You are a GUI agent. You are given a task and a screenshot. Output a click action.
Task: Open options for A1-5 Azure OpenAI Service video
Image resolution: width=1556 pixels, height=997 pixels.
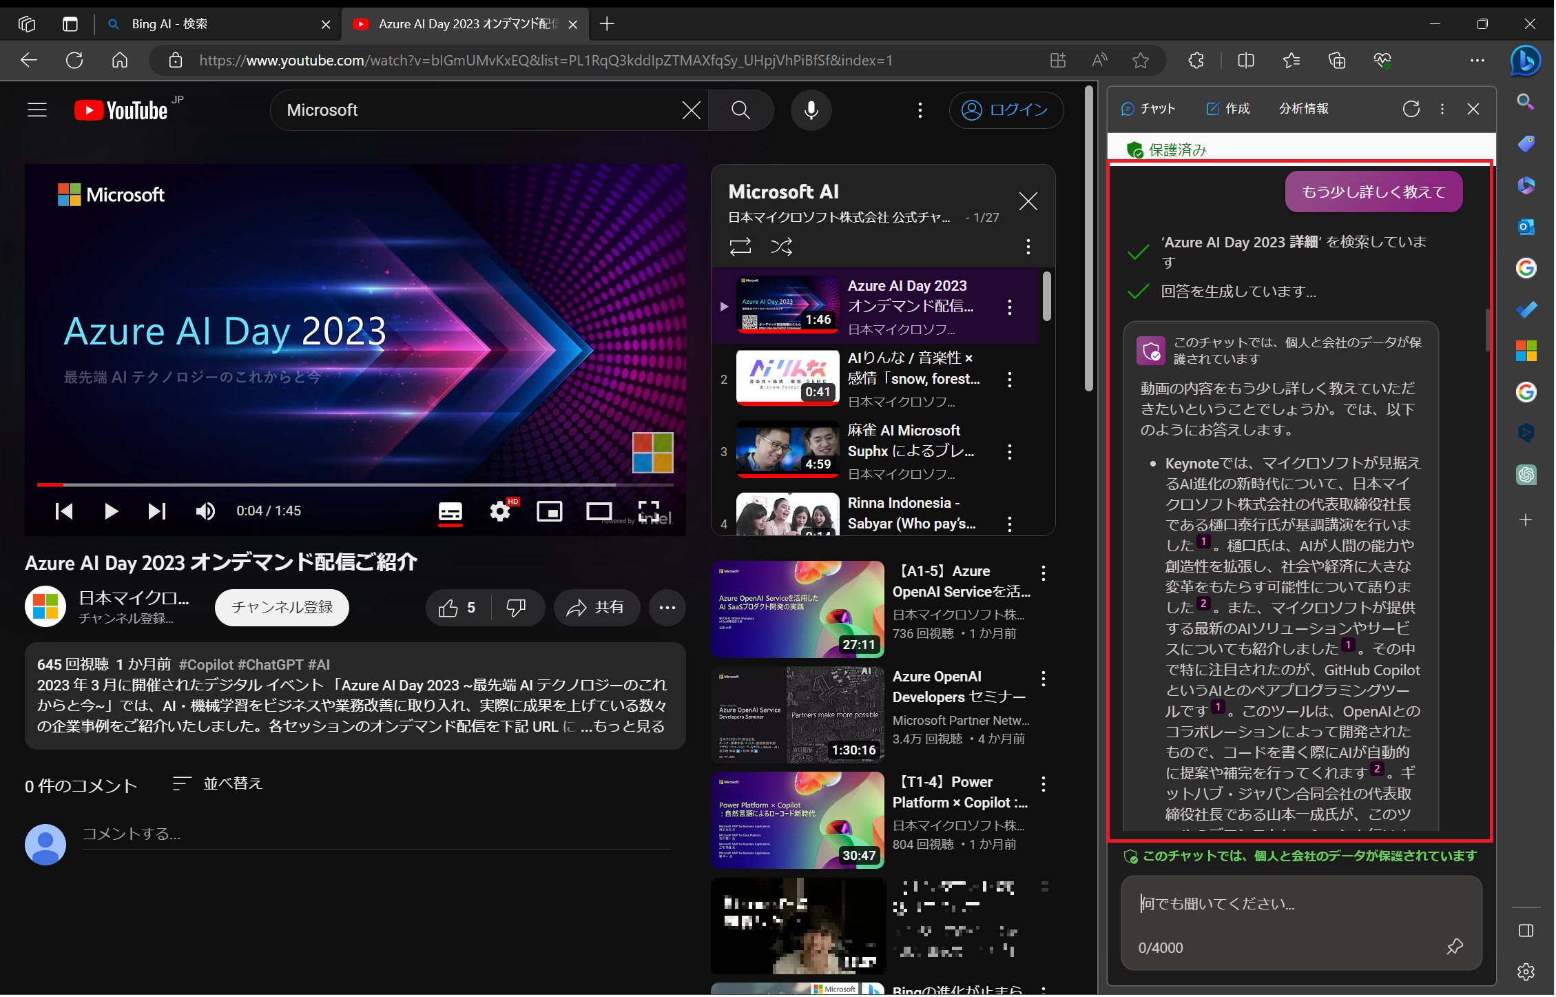point(1044,573)
